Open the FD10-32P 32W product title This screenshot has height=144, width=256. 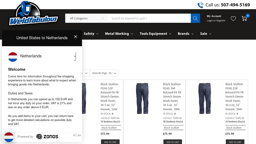tap(110, 97)
